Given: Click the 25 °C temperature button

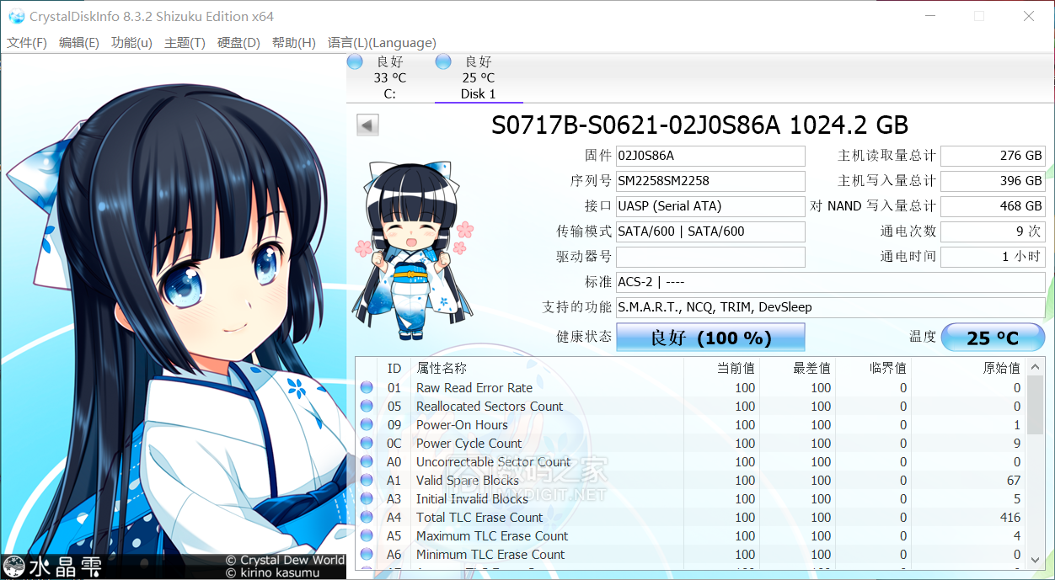Looking at the screenshot, I should pos(993,338).
